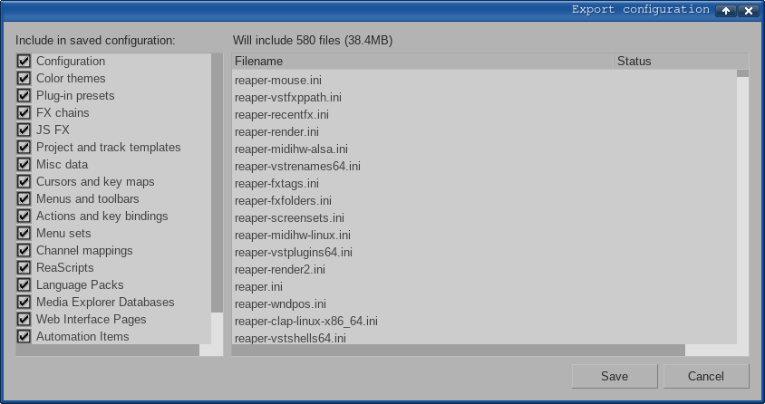Click the Status column header
765x404 pixels.
(681, 61)
